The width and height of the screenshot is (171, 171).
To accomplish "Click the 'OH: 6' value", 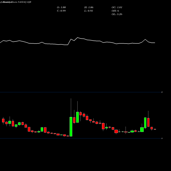I will click(115, 11).
